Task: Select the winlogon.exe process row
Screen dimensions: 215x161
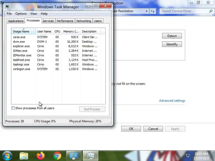Action: pos(56,69)
